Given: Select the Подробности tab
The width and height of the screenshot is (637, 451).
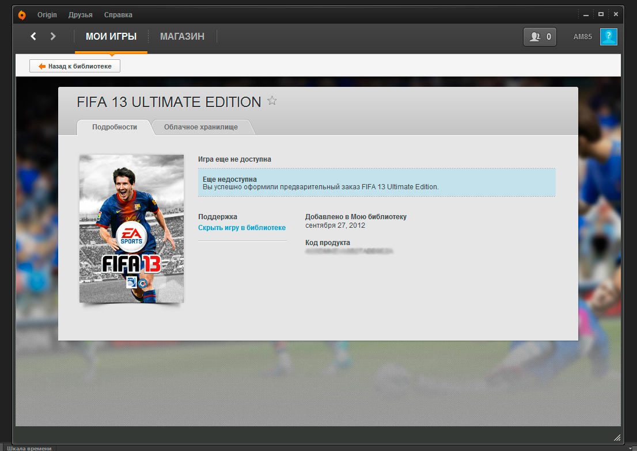Looking at the screenshot, I should pyautogui.click(x=115, y=127).
